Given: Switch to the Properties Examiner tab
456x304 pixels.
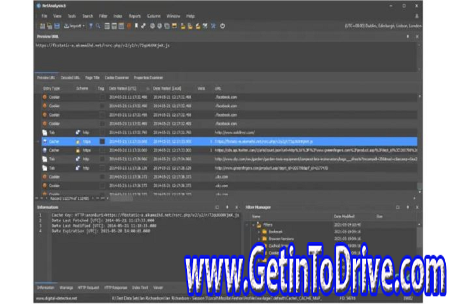Looking at the screenshot, I should tap(148, 78).
